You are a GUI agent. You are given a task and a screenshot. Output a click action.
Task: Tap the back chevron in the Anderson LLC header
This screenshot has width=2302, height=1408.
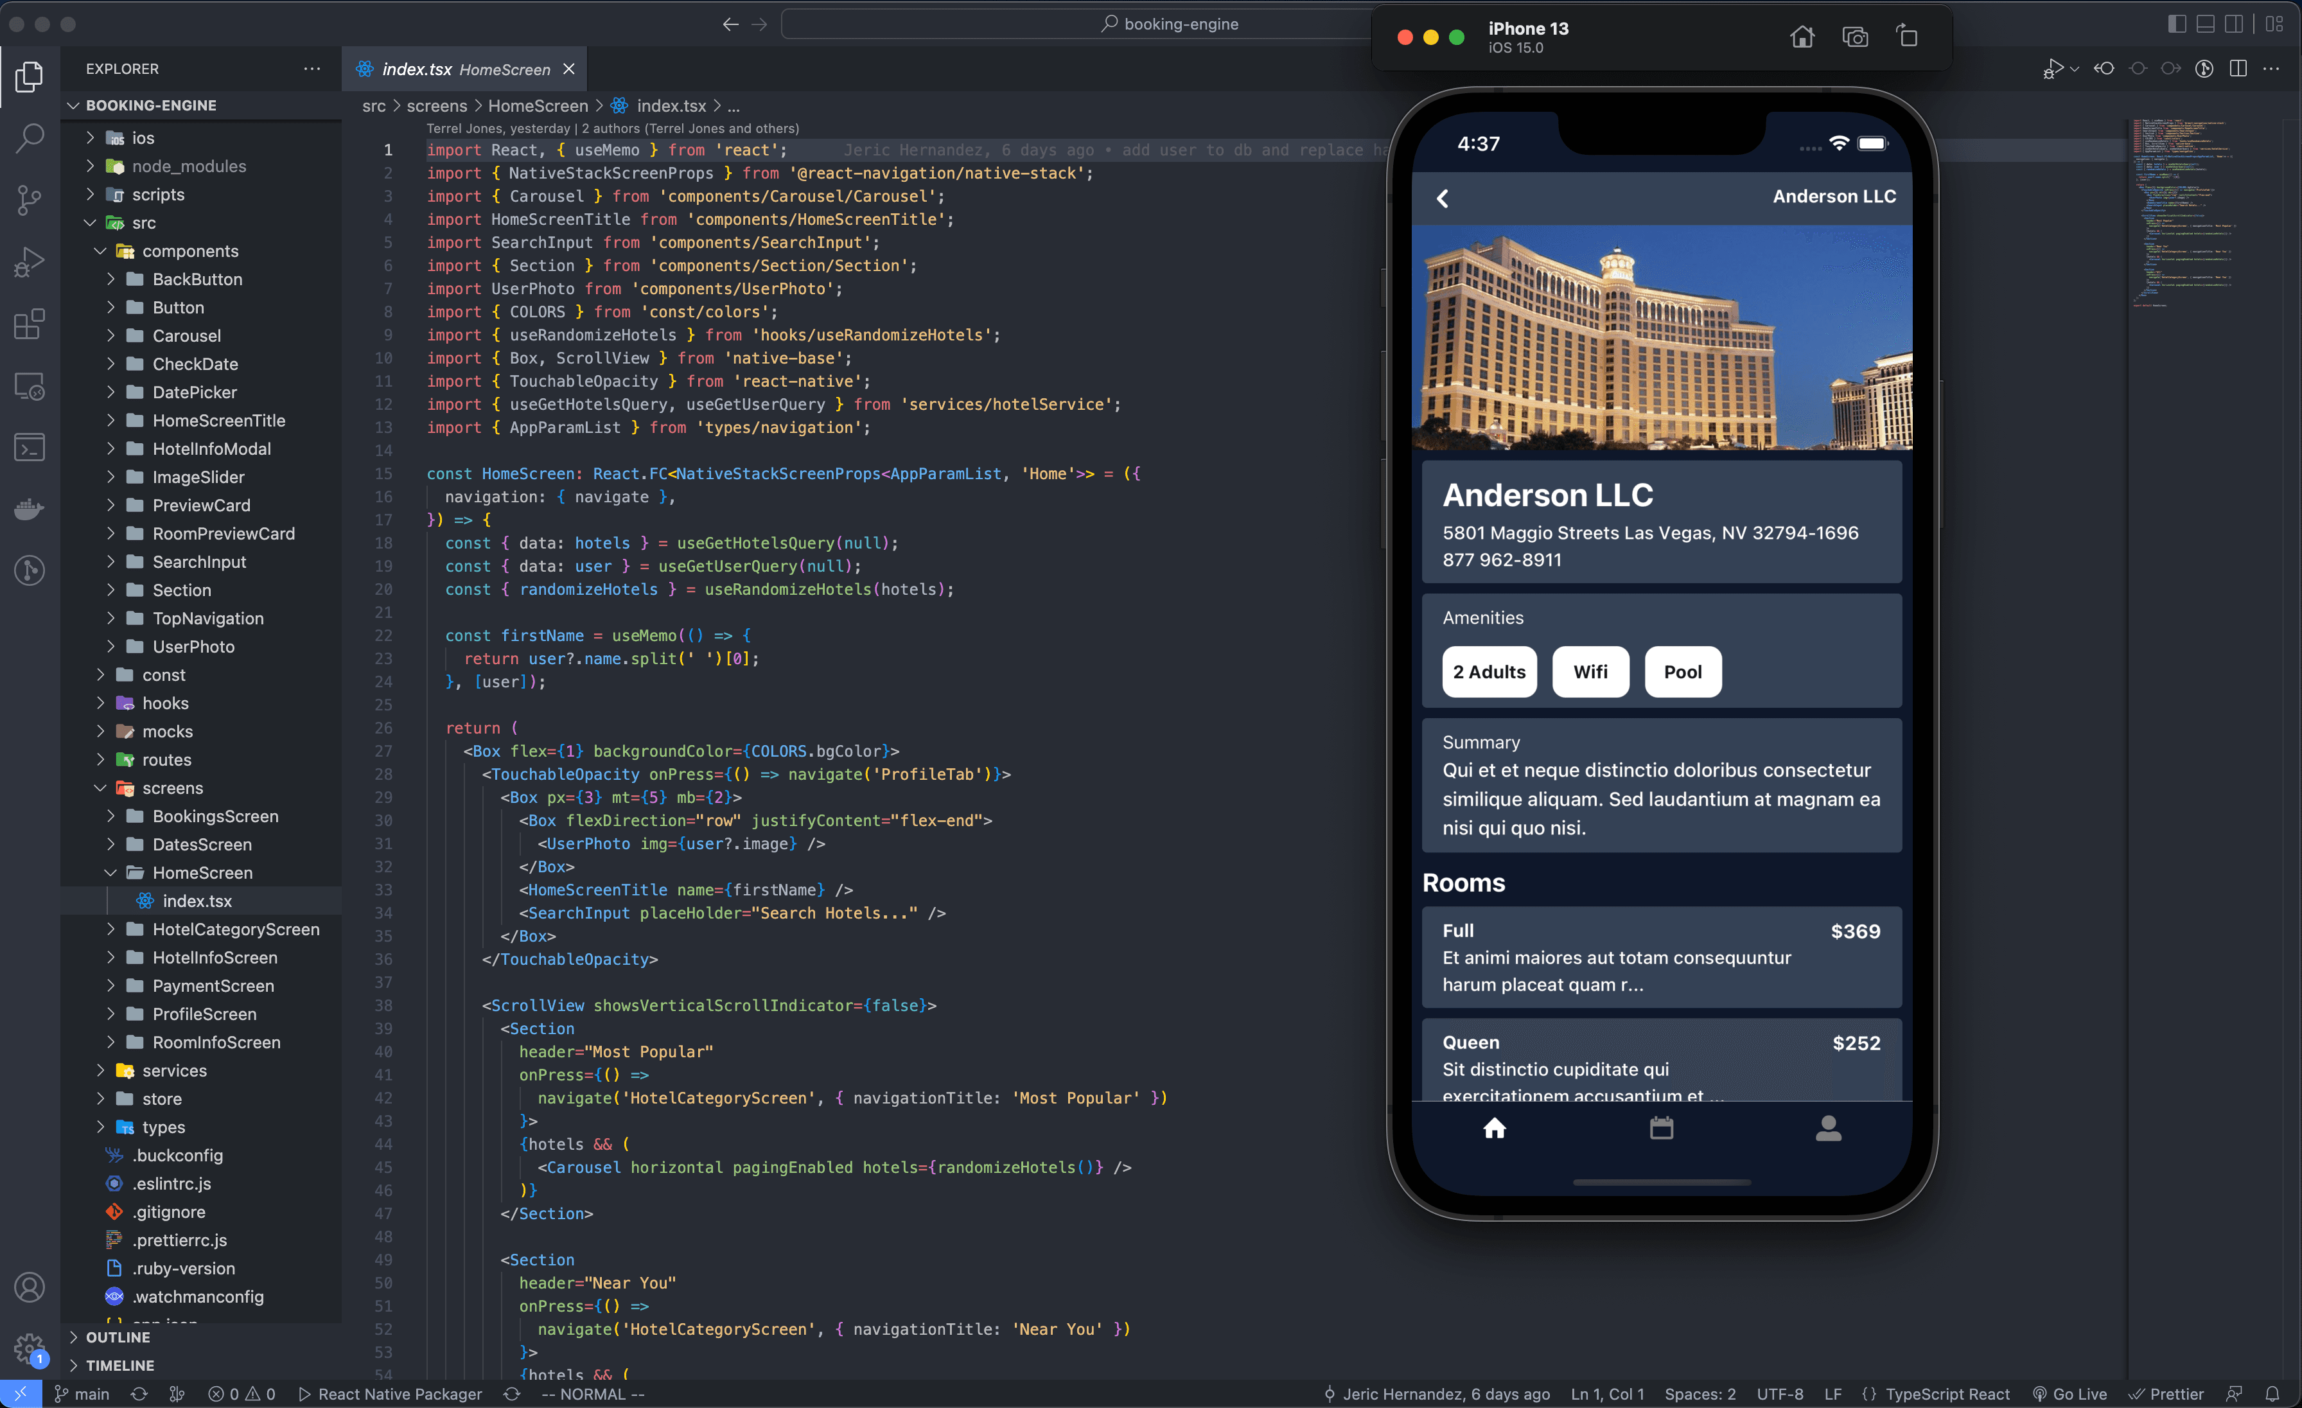pyautogui.click(x=1443, y=198)
